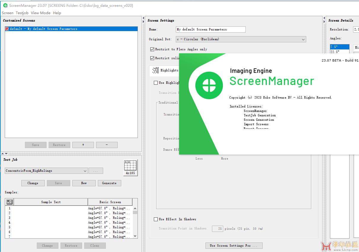Open the Testjob menu
This screenshot has width=359, height=252.
pos(22,13)
